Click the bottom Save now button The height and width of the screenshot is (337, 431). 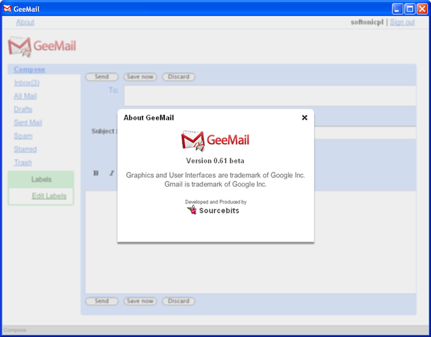pos(140,301)
